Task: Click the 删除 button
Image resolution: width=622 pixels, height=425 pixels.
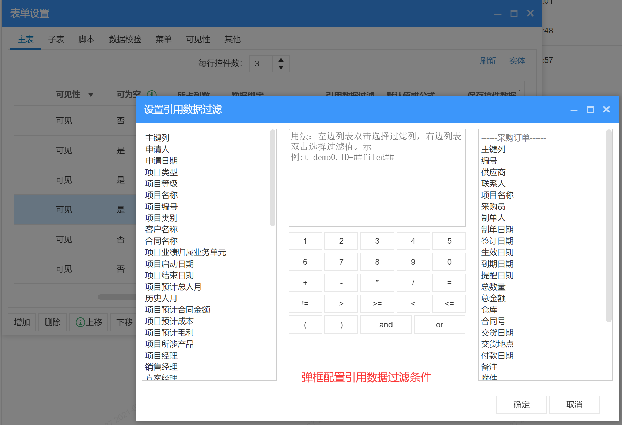Action: [52, 322]
